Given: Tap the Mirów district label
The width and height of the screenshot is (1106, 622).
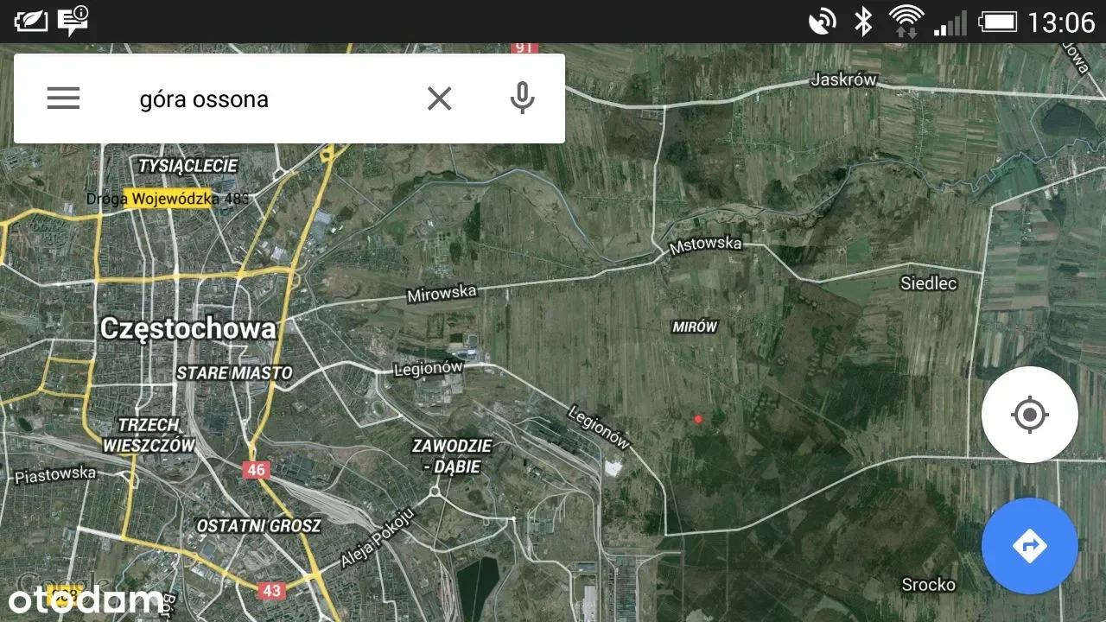Looking at the screenshot, I should (695, 327).
